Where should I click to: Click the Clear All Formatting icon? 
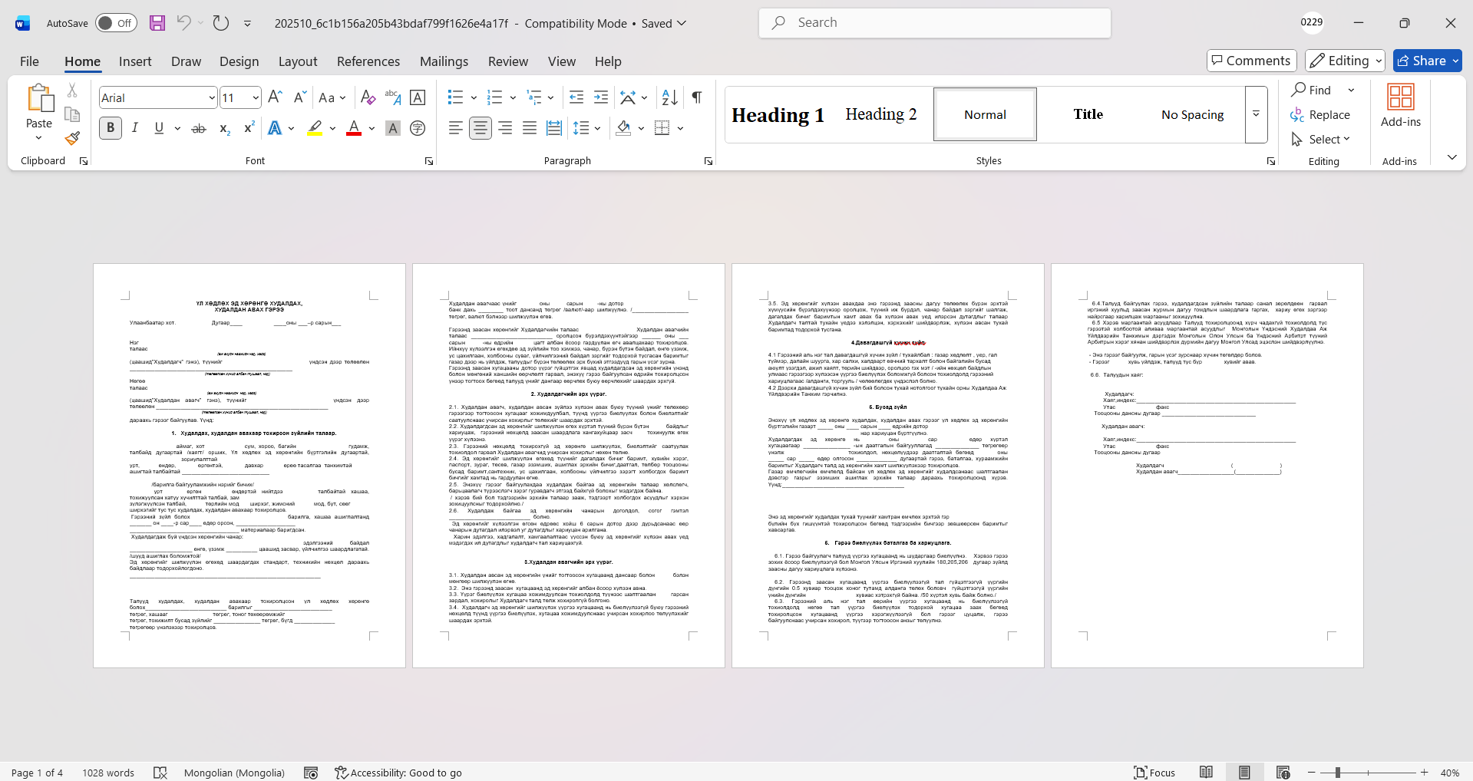pos(368,97)
